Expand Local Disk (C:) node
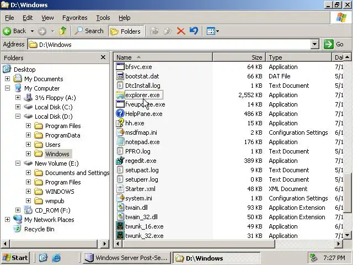Viewport: 353px width, 265px height. pyautogui.click(x=18, y=107)
